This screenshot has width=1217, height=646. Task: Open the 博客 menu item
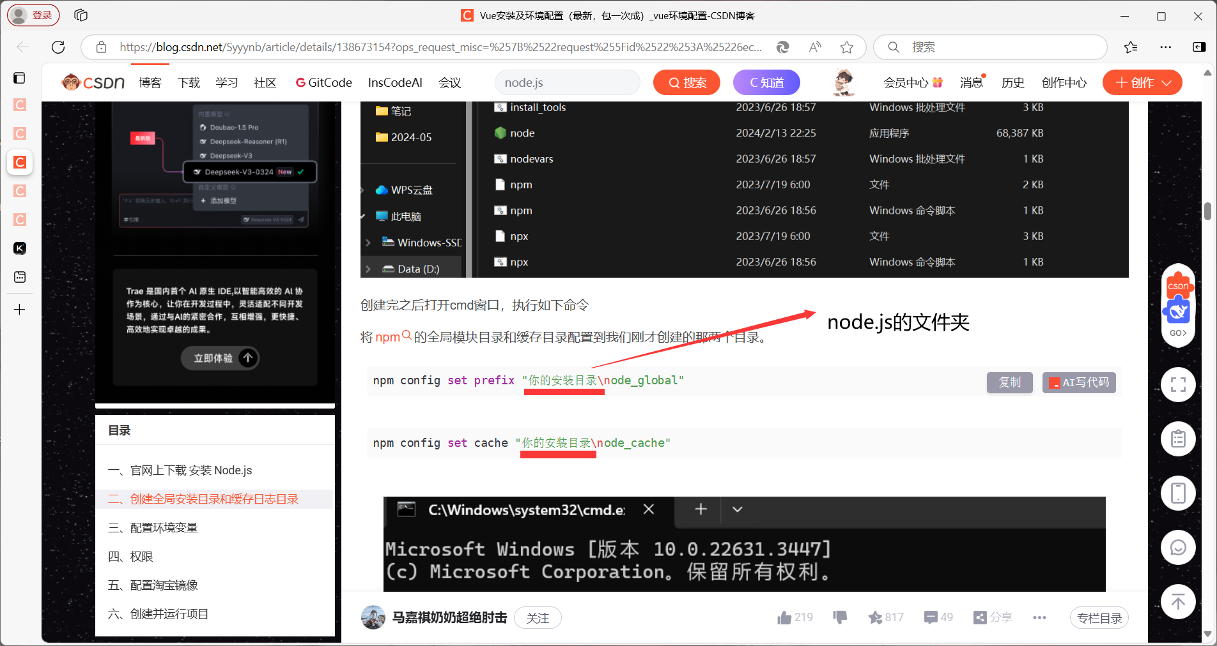pos(150,82)
